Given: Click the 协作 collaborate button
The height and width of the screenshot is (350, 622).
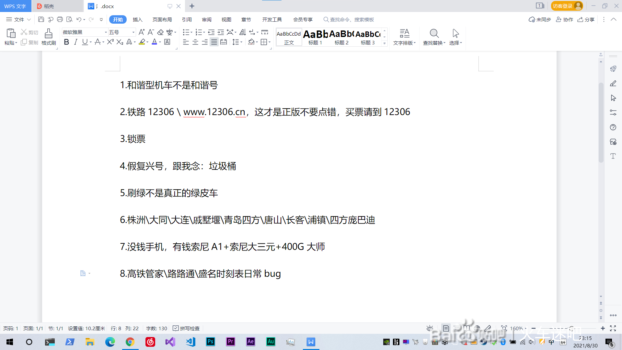Looking at the screenshot, I should pos(564,19).
